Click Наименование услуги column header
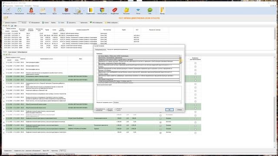This screenshot has height=156, width=278. point(46,59)
